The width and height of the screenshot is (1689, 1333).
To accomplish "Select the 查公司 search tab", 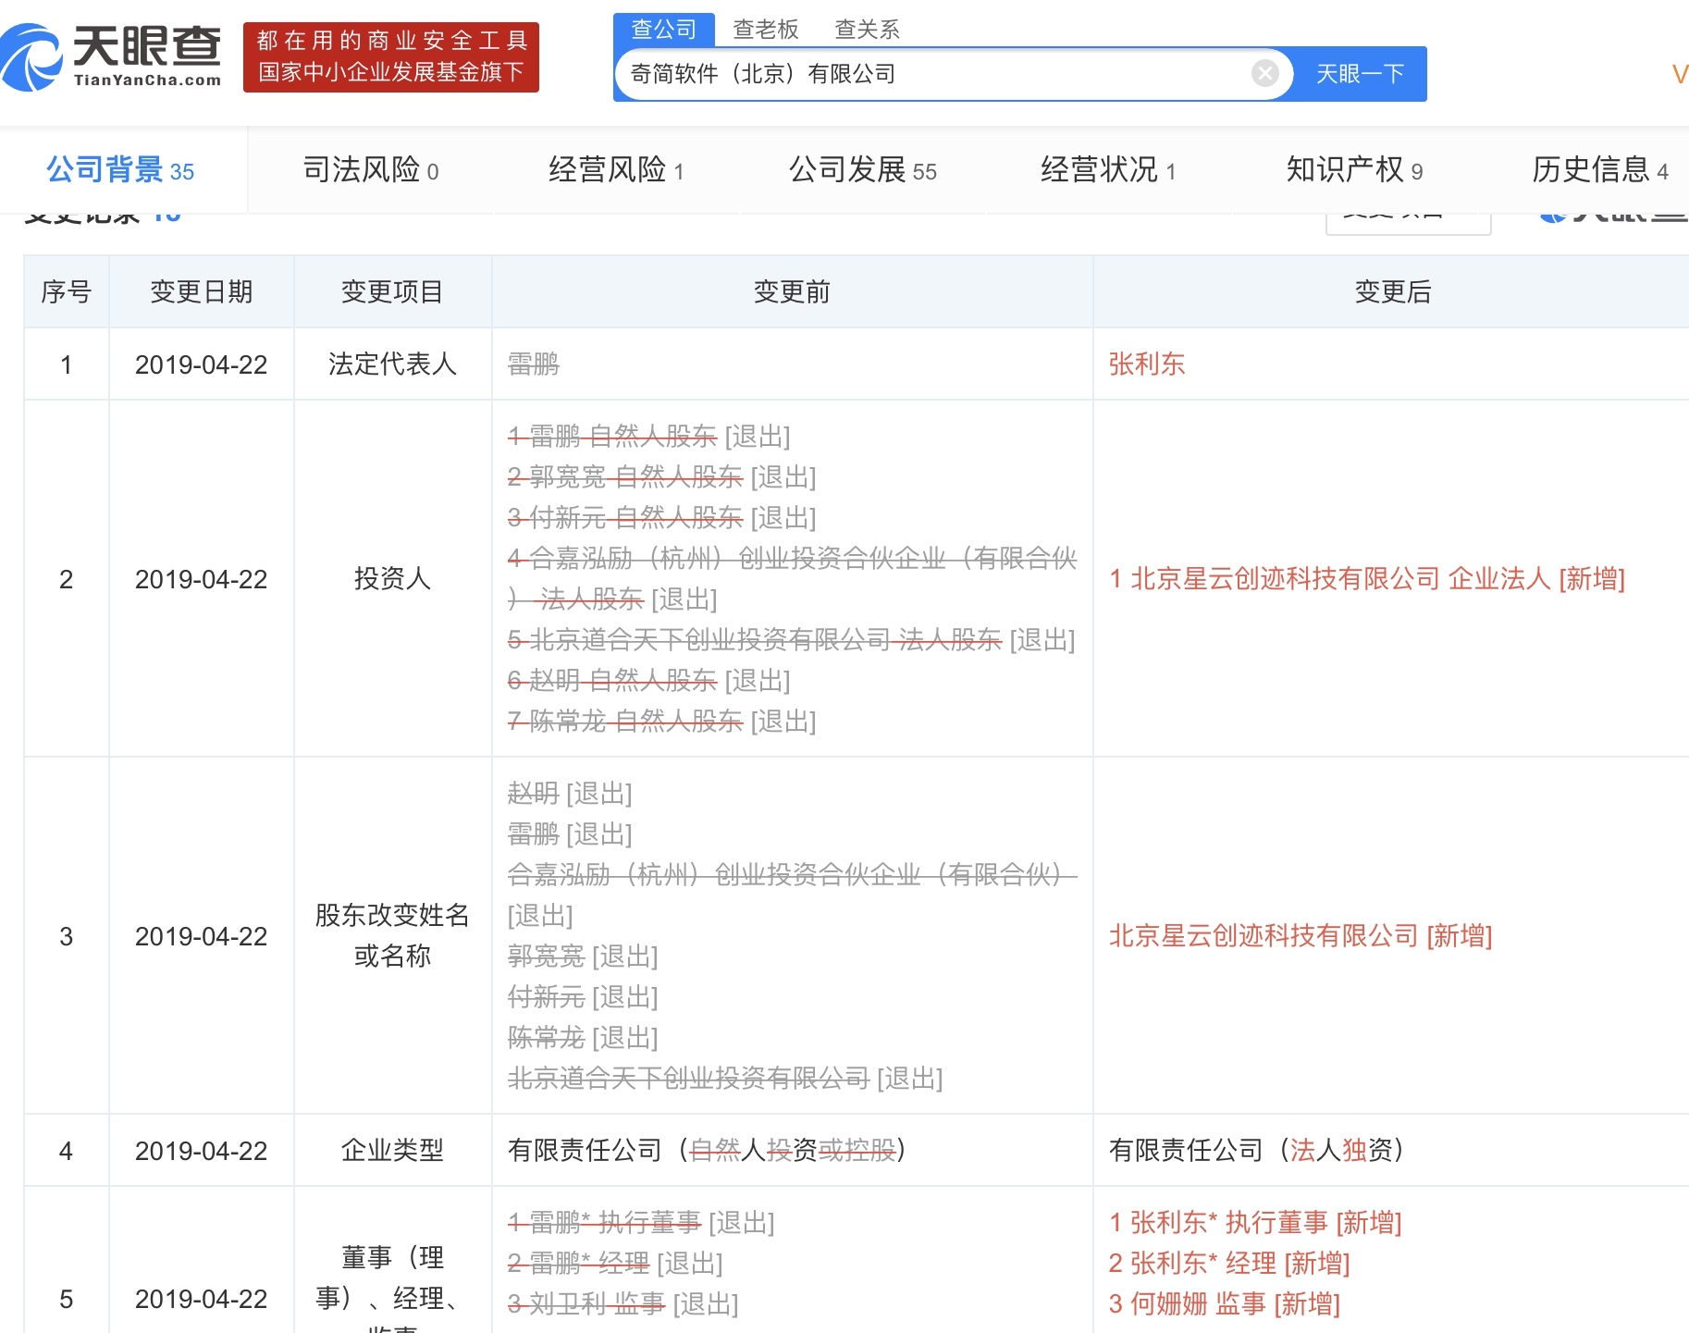I will pos(663,30).
